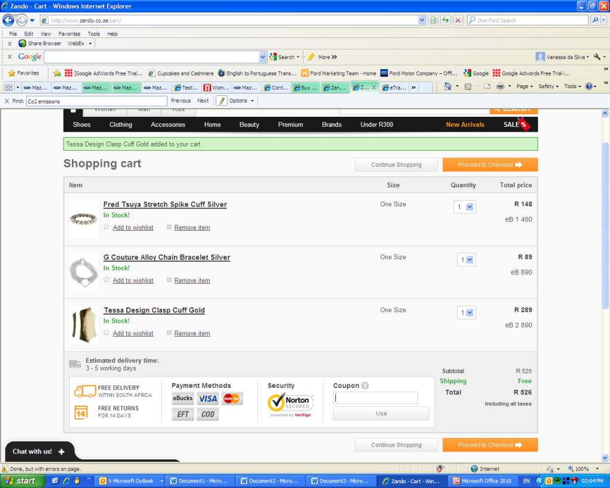This screenshot has height=488, width=610.
Task: Click the browser Back arrow button
Action: point(8,20)
